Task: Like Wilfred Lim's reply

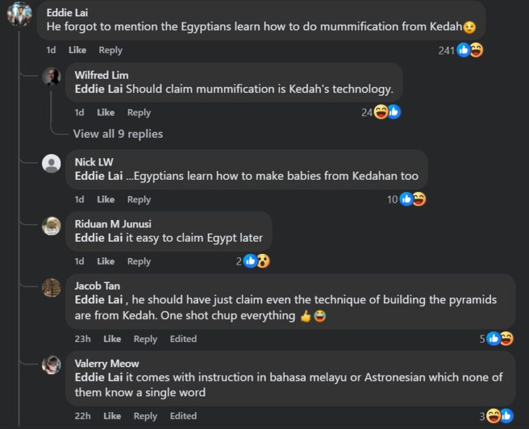Action: click(x=105, y=113)
